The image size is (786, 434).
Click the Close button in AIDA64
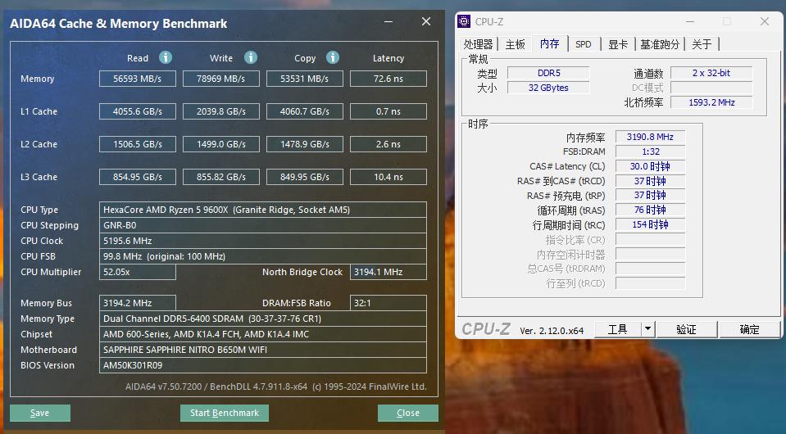point(408,413)
